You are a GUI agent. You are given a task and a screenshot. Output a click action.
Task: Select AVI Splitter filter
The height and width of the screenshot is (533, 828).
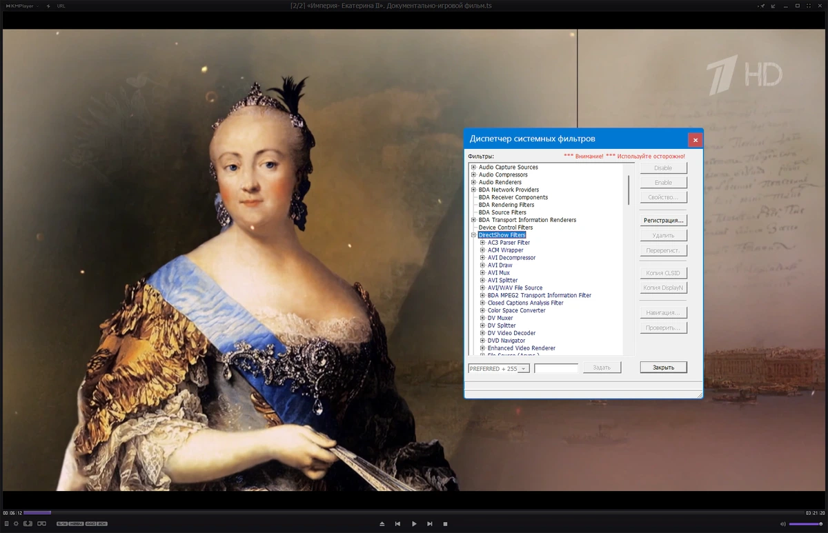503,281
